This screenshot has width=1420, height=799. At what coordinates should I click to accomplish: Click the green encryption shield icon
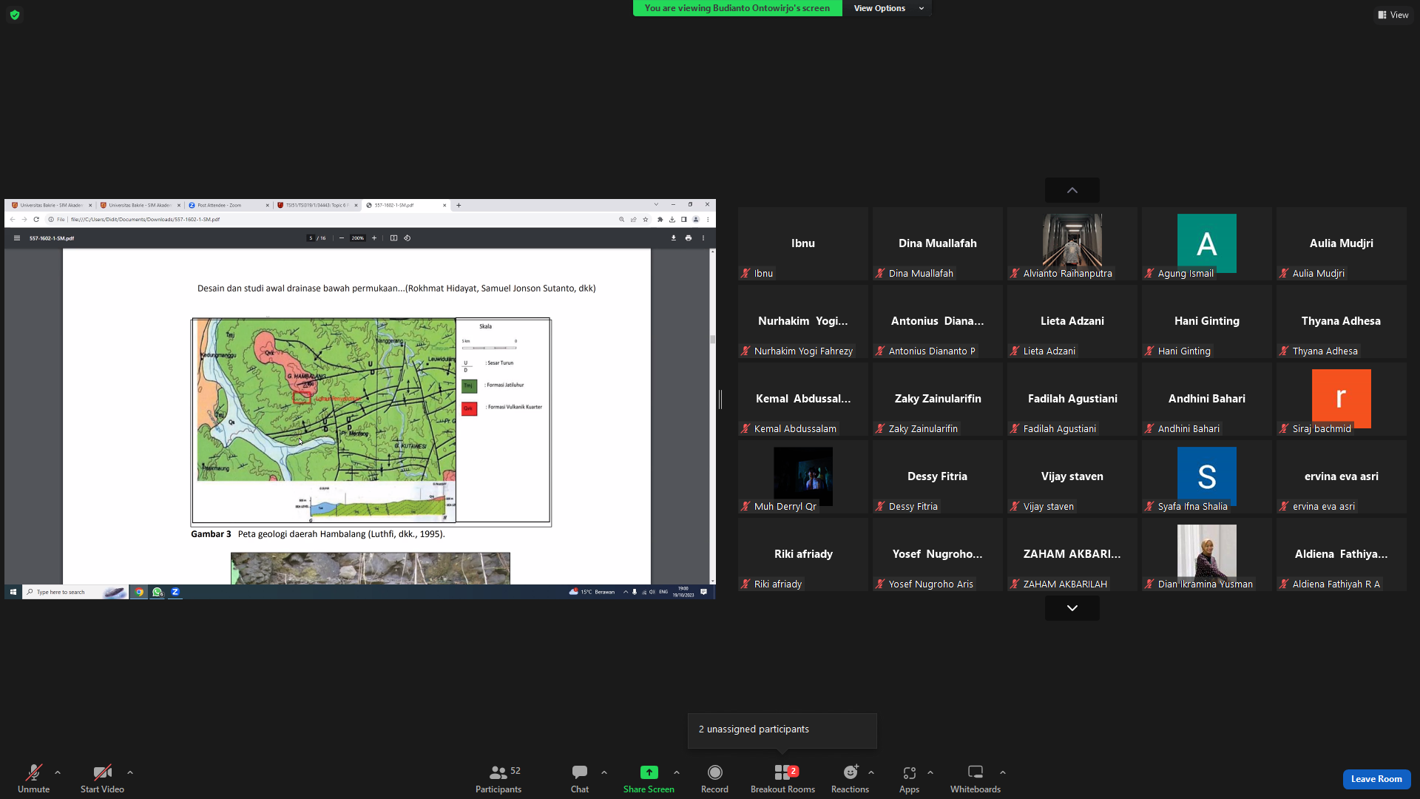(x=15, y=15)
